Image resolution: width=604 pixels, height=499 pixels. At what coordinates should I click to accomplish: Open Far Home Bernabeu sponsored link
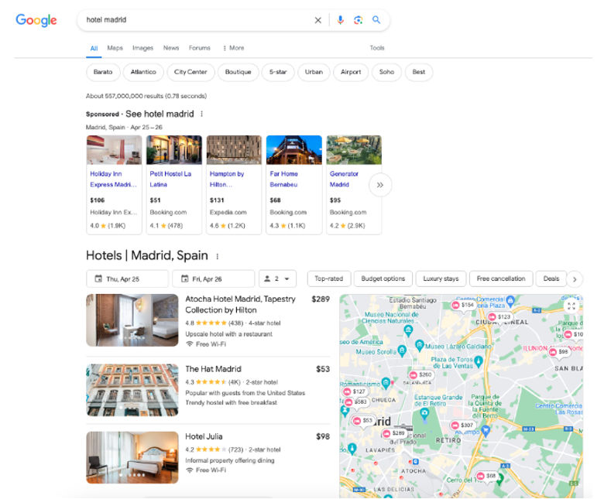(x=284, y=179)
